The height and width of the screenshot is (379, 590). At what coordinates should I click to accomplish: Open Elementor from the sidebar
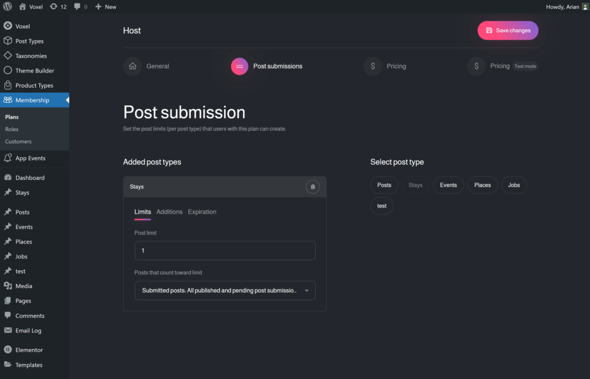coord(29,350)
